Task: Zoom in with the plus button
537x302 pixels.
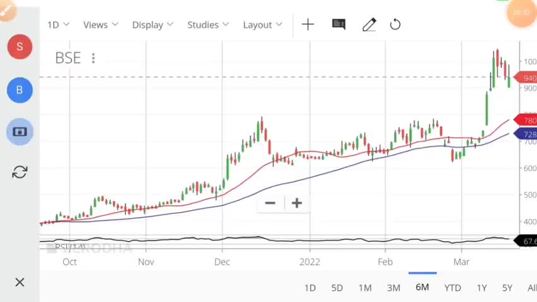Action: point(297,203)
